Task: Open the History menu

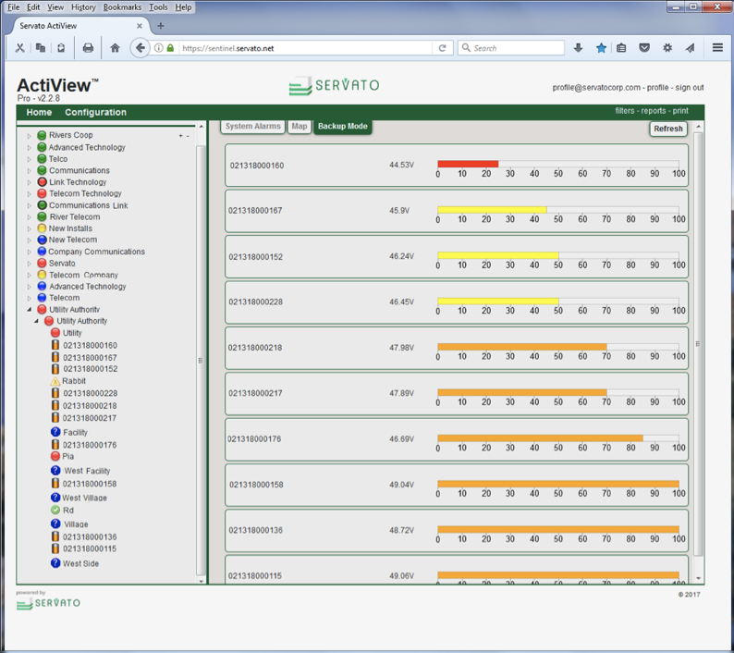Action: (x=83, y=7)
